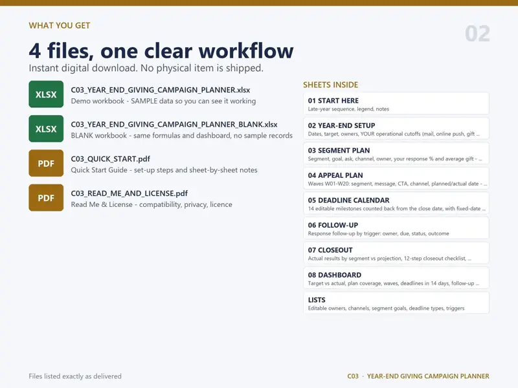The height and width of the screenshot is (388, 518).
Task: Pick the '07 CLOSEOUT' sheet title
Action: pos(330,250)
